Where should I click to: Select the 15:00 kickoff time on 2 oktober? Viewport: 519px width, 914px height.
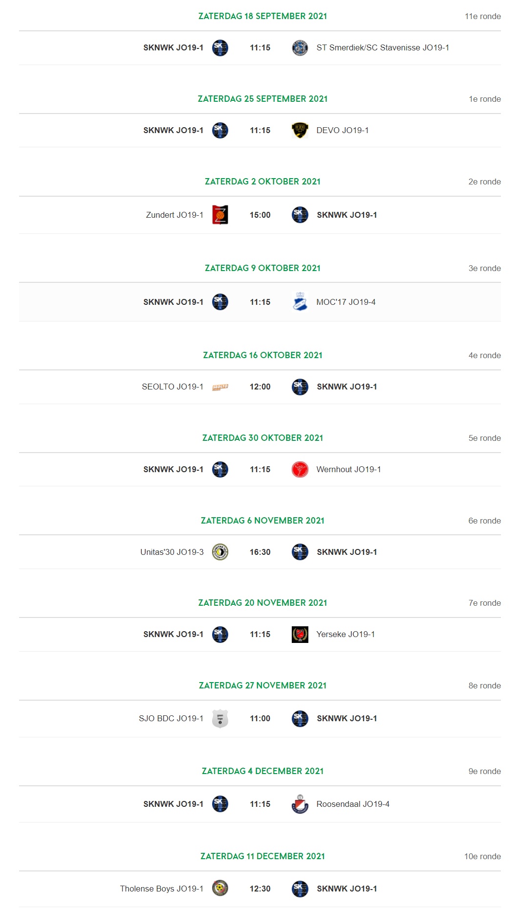point(260,215)
